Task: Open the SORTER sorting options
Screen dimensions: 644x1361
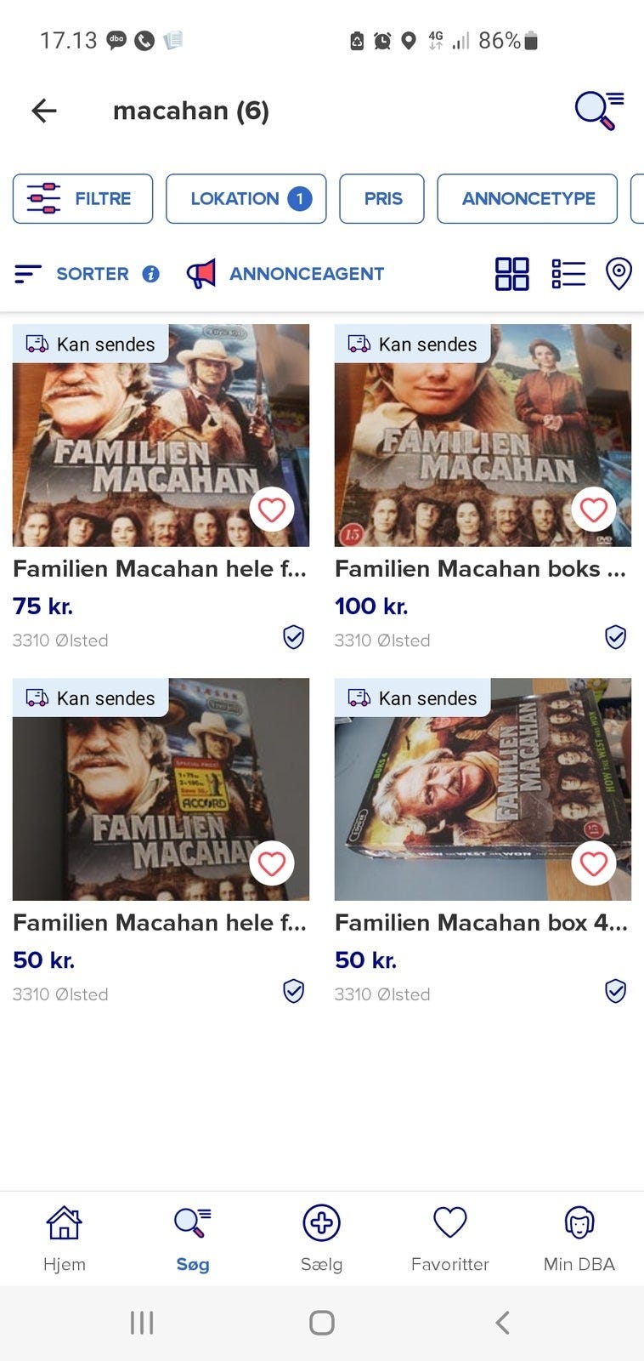Action: [x=72, y=274]
